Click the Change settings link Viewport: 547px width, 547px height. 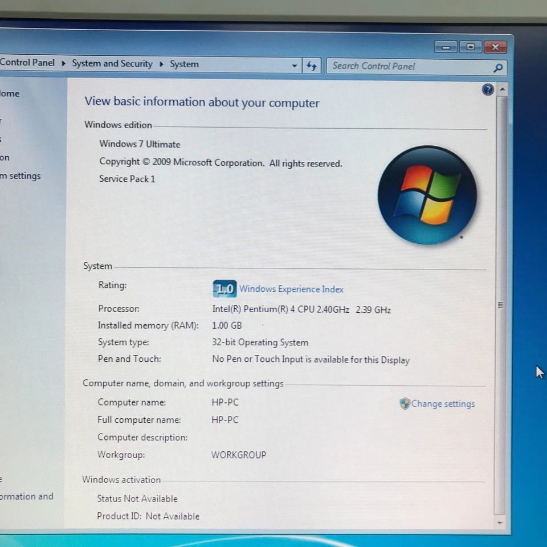tap(443, 403)
